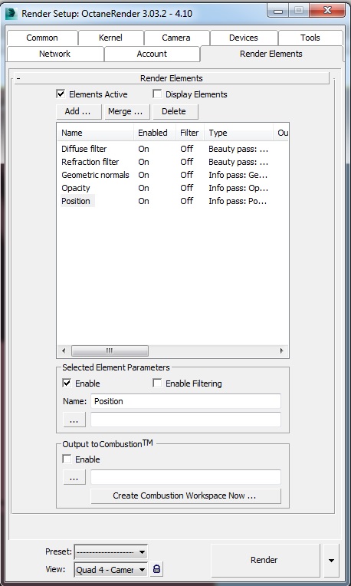Click the partially visible Ou column header
Screen dimensions: 351x586
point(281,133)
